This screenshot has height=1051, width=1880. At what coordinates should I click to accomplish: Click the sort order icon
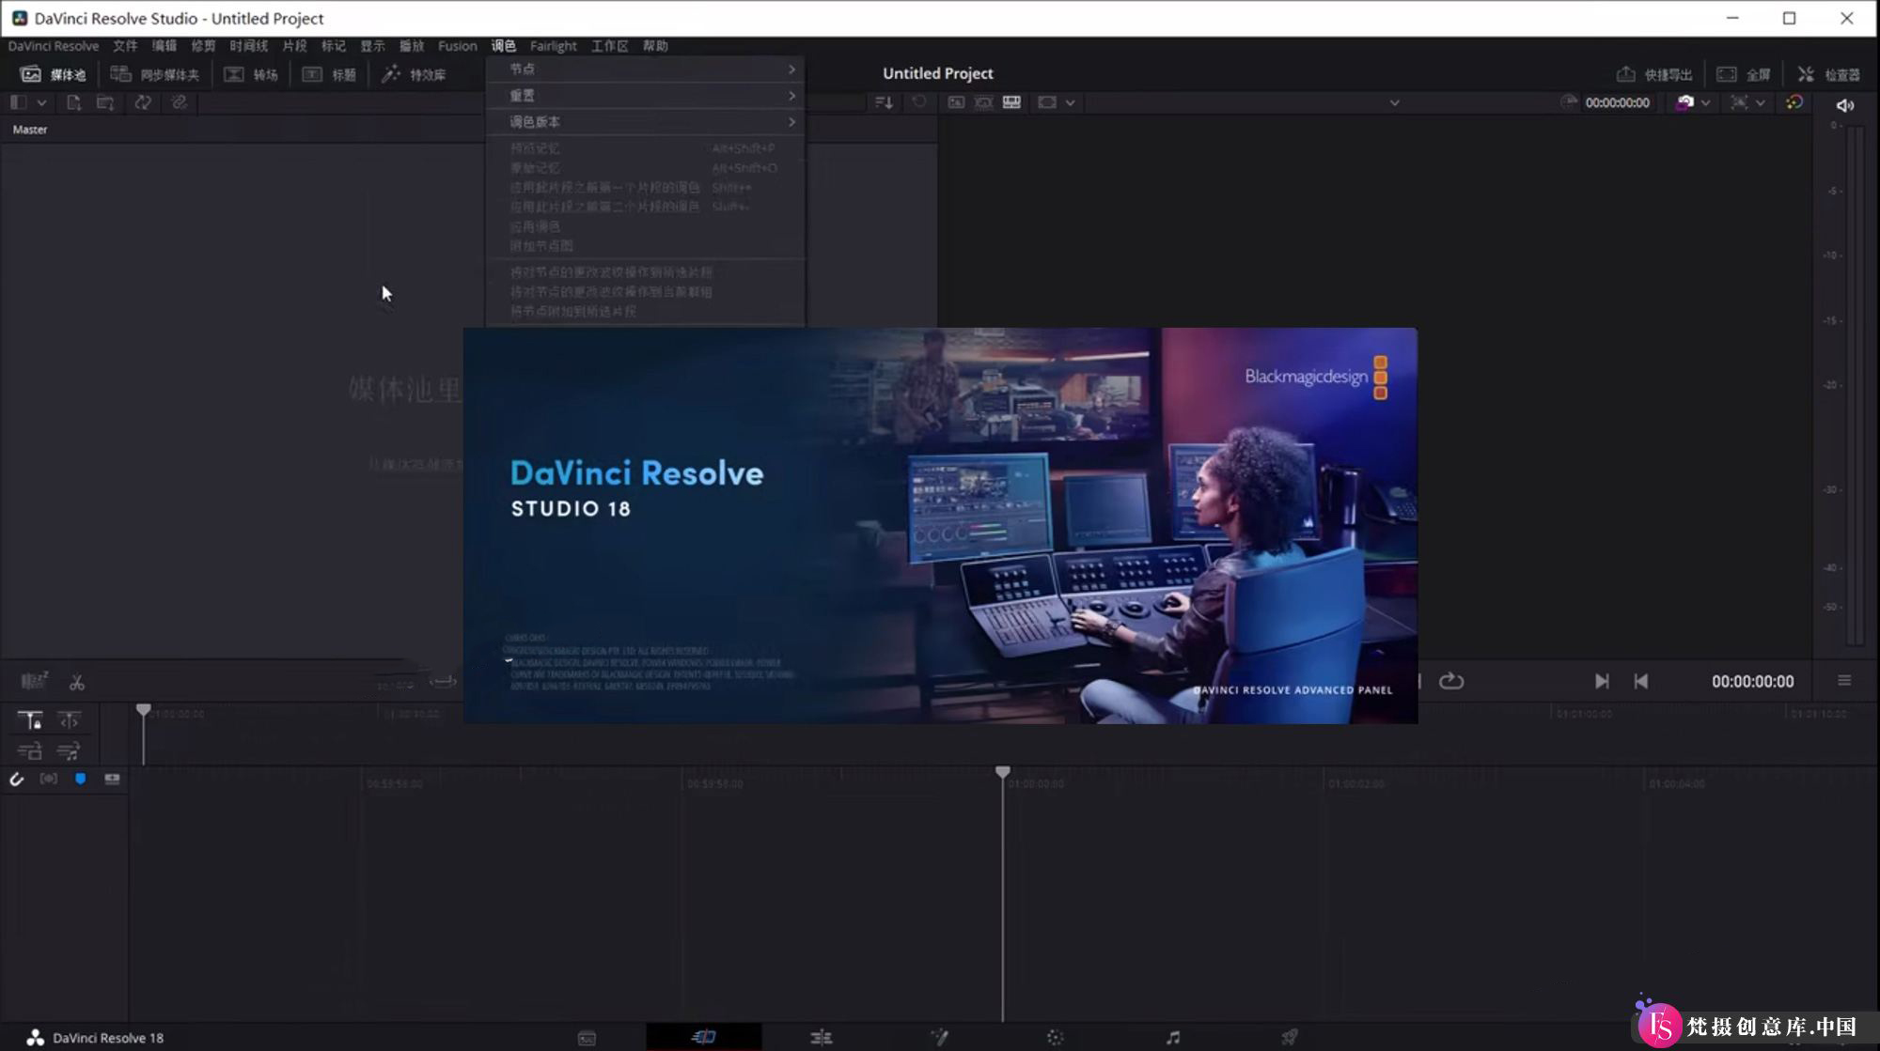[884, 102]
